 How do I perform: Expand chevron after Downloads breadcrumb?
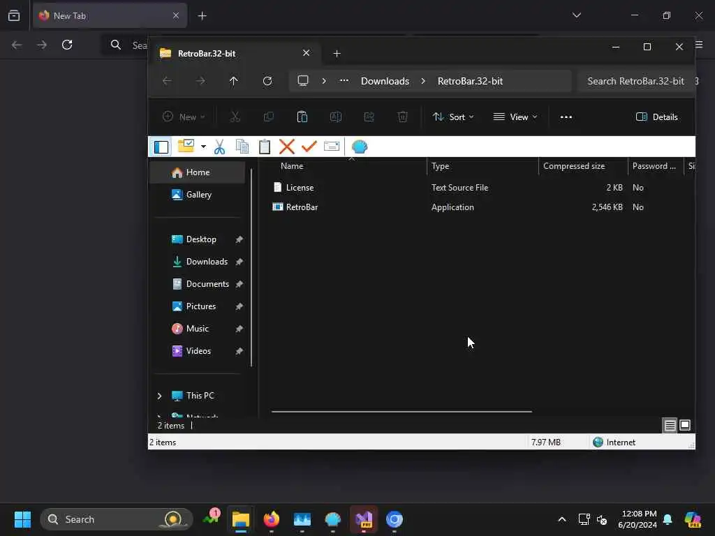pos(423,81)
